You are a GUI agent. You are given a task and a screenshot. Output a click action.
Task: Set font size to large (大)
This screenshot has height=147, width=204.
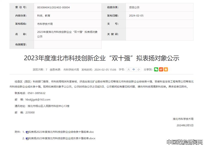(x=129, y=69)
